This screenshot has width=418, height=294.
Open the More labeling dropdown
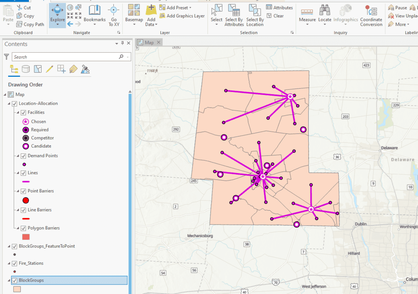[408, 24]
